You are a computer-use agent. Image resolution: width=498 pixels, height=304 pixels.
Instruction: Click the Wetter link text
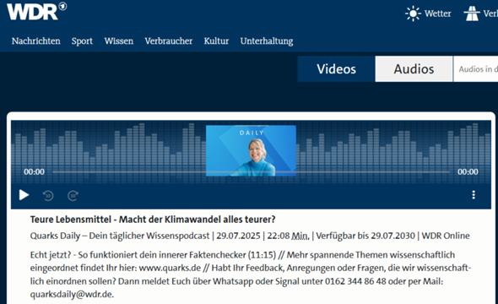click(438, 14)
